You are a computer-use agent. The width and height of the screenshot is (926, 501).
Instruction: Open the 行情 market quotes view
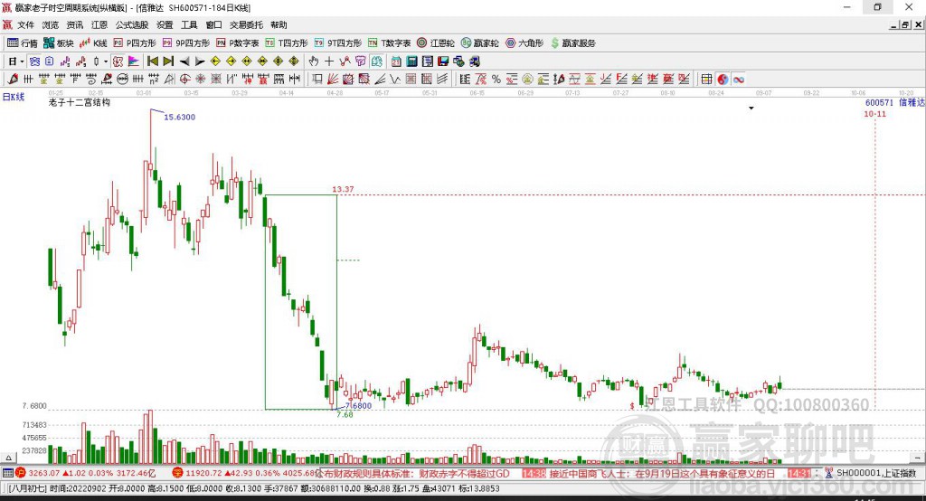coord(22,43)
